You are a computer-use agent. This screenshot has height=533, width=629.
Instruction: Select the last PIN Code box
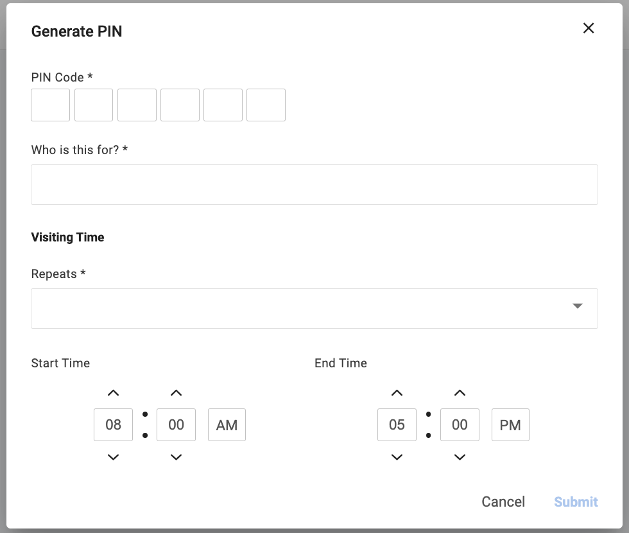pos(266,105)
